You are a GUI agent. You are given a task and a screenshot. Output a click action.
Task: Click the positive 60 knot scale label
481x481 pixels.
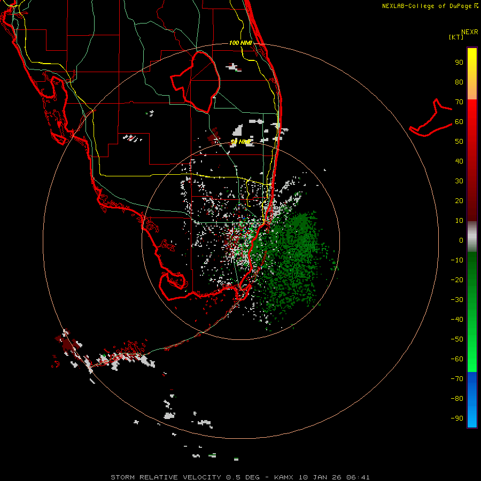pos(459,122)
